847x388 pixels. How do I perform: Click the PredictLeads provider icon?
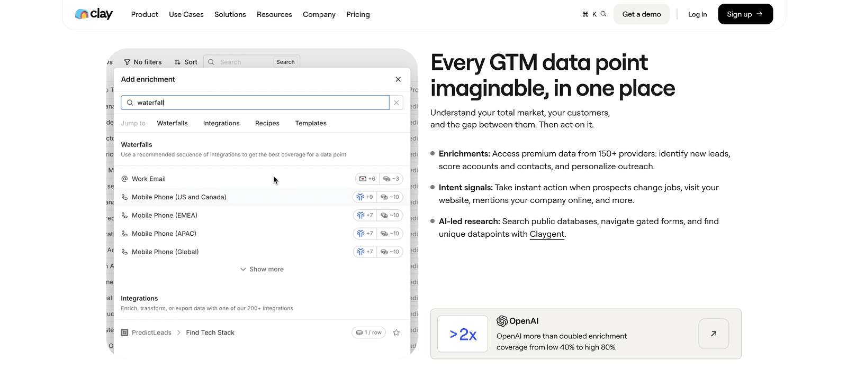point(125,332)
